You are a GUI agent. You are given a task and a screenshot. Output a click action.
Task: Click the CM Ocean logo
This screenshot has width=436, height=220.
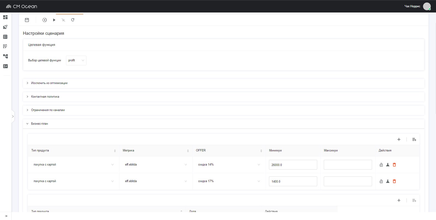click(x=22, y=6)
